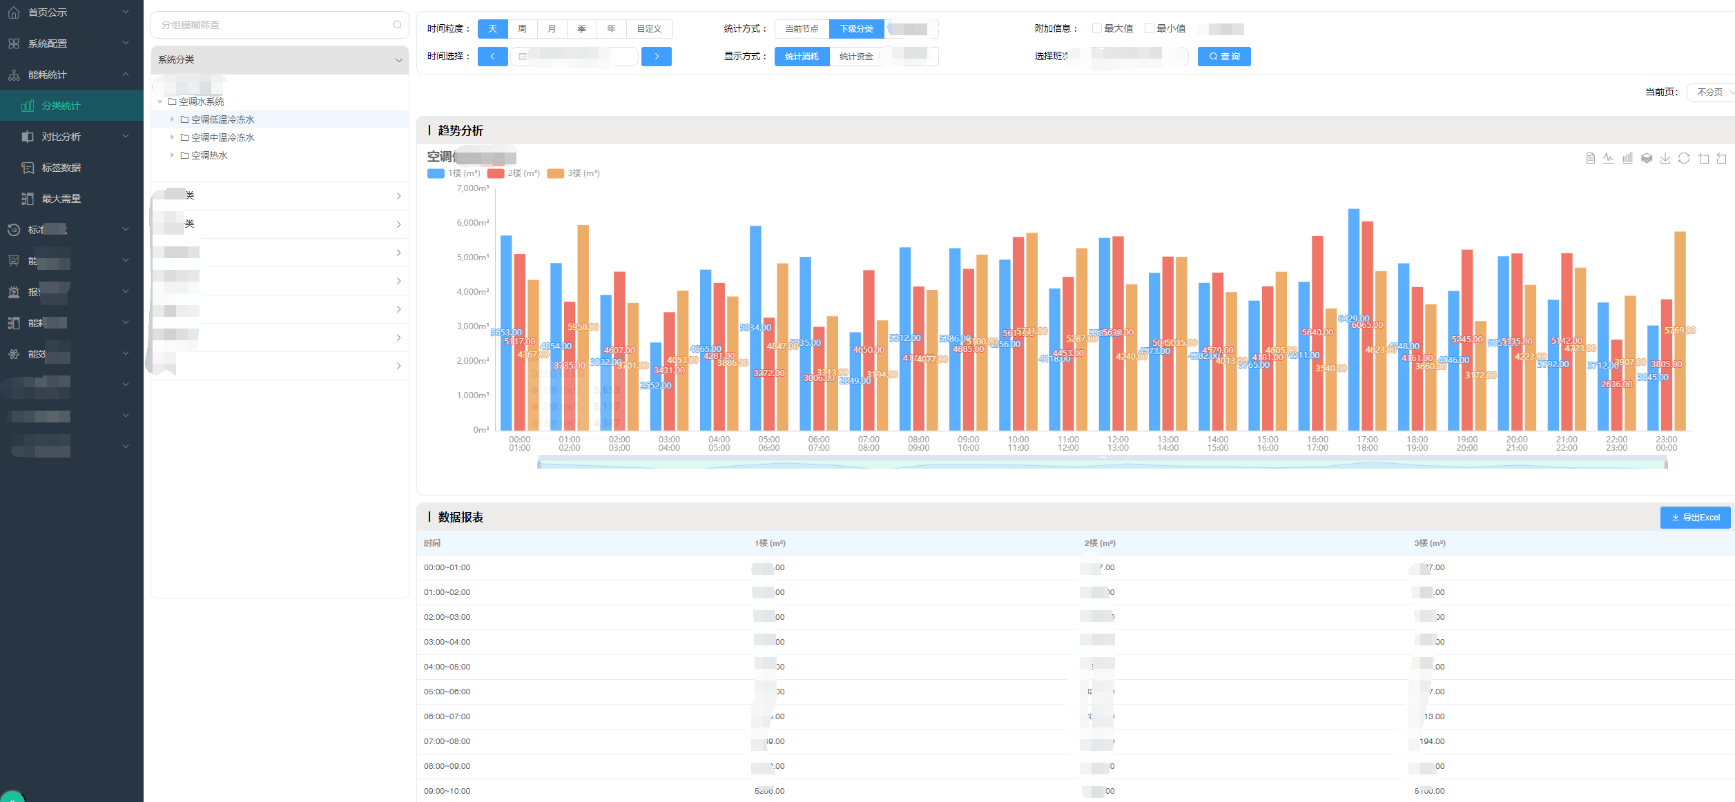The width and height of the screenshot is (1735, 802).
Task: Expand 空调低温冷冻水 tree node arrow
Action: click(173, 119)
